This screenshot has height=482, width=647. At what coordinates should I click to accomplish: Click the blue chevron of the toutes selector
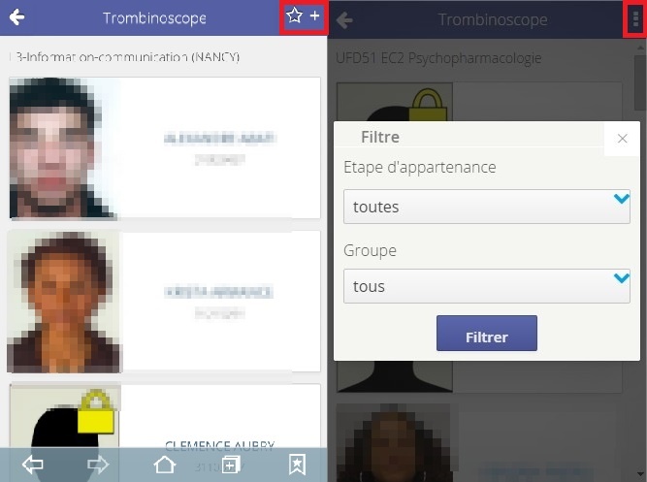coord(621,199)
